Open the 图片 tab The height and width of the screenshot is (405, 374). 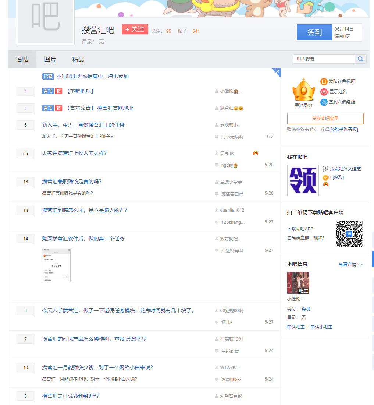[x=50, y=59]
